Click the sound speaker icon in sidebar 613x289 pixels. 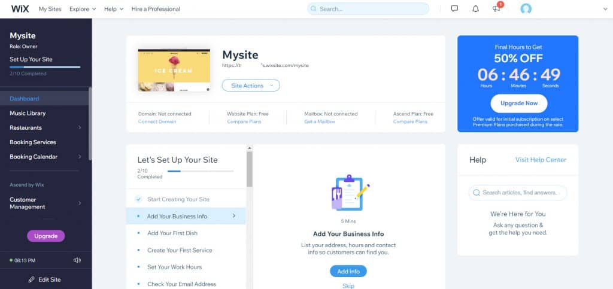point(77,260)
